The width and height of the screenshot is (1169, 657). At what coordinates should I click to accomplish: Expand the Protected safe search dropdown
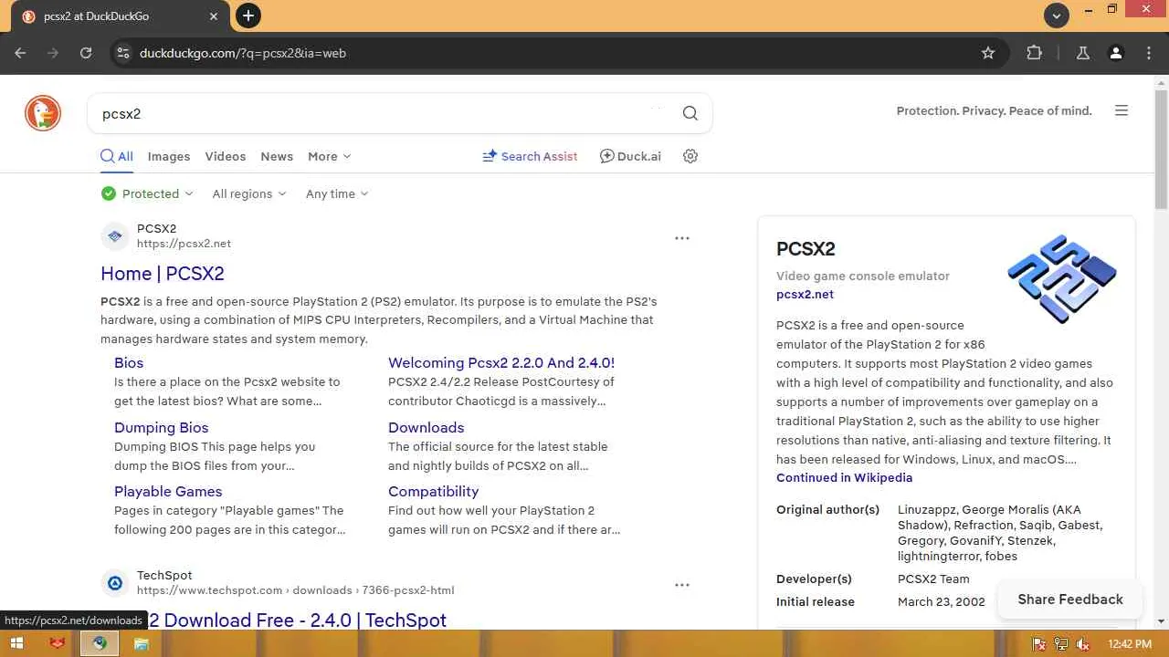148,193
